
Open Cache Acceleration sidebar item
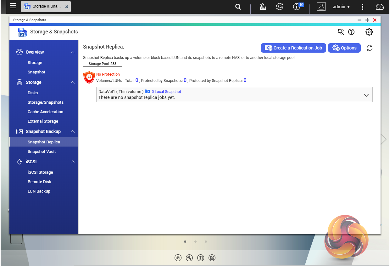coord(45,112)
